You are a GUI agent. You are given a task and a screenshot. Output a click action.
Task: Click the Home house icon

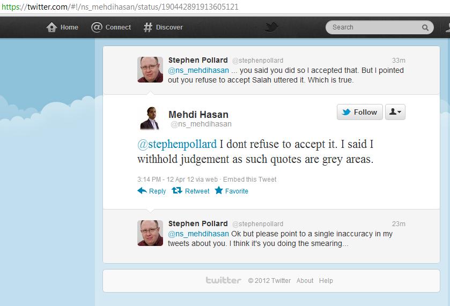pos(51,27)
